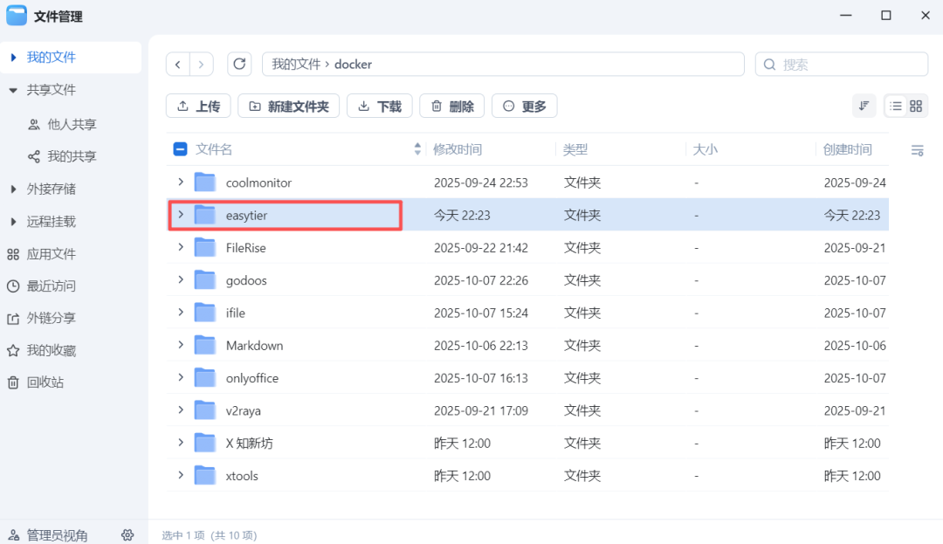Collapse the 共享文件 sidebar section

pos(14,89)
